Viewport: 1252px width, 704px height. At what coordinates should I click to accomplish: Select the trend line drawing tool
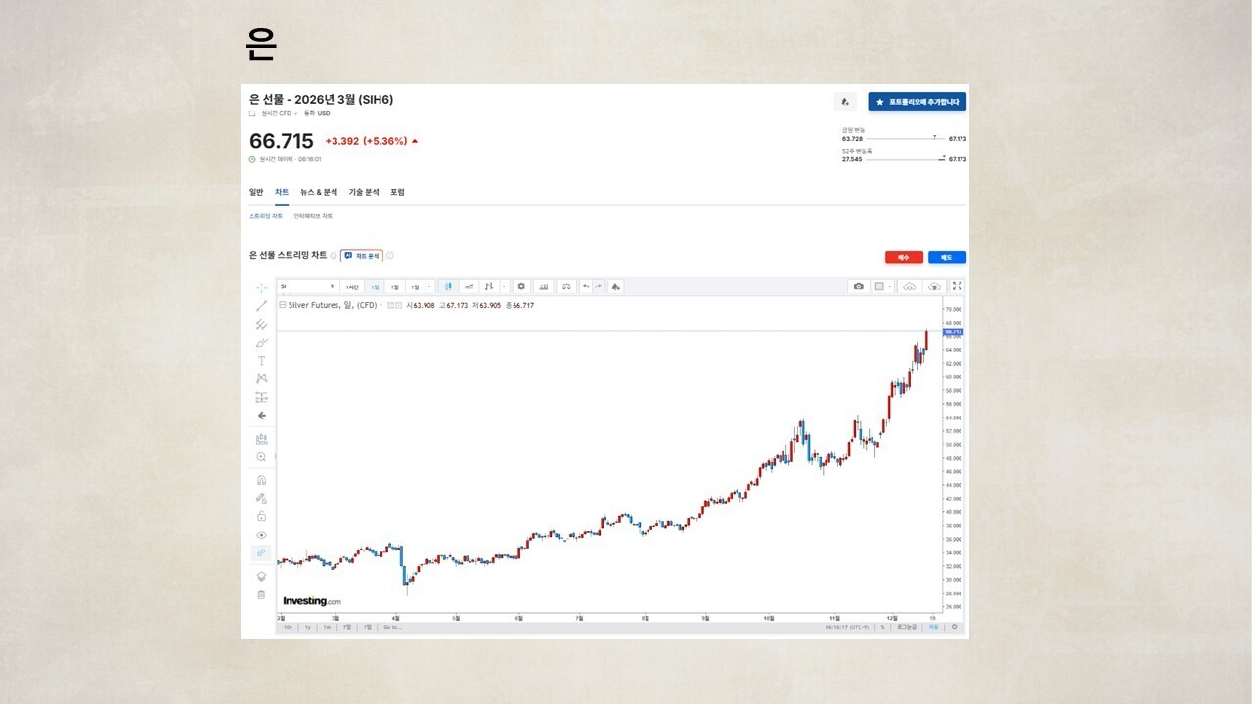pyautogui.click(x=261, y=306)
